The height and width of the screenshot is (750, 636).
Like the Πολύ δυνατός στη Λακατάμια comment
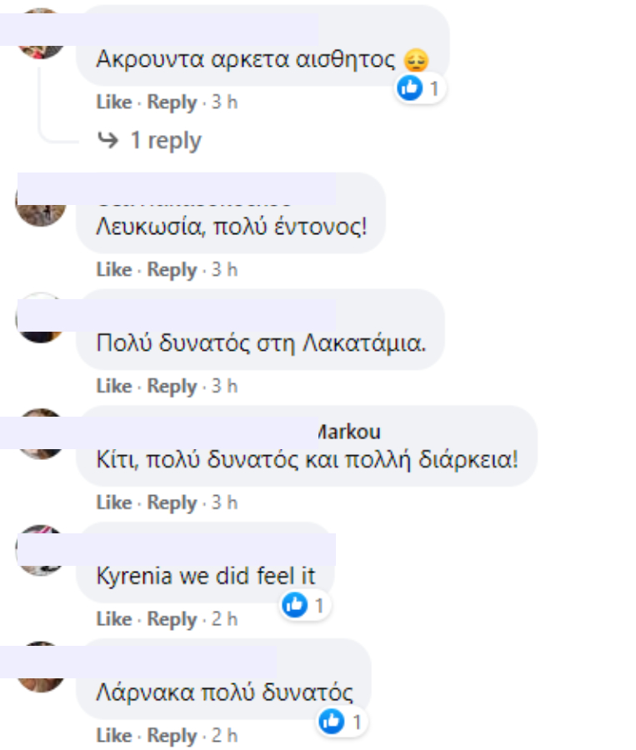coord(114,386)
